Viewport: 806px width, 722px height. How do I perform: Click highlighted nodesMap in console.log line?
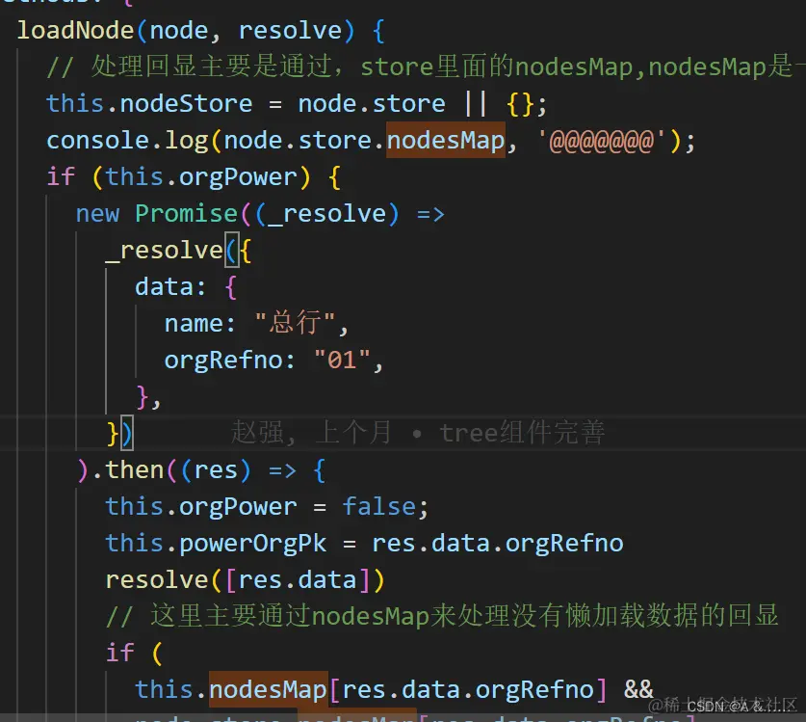point(446,141)
